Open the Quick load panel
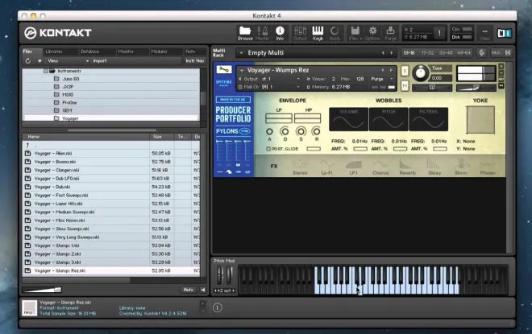532x334 pixels. [x=335, y=33]
